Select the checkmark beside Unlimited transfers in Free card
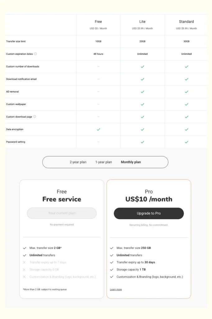The width and height of the screenshot is (212, 319). pyautogui.click(x=25, y=255)
